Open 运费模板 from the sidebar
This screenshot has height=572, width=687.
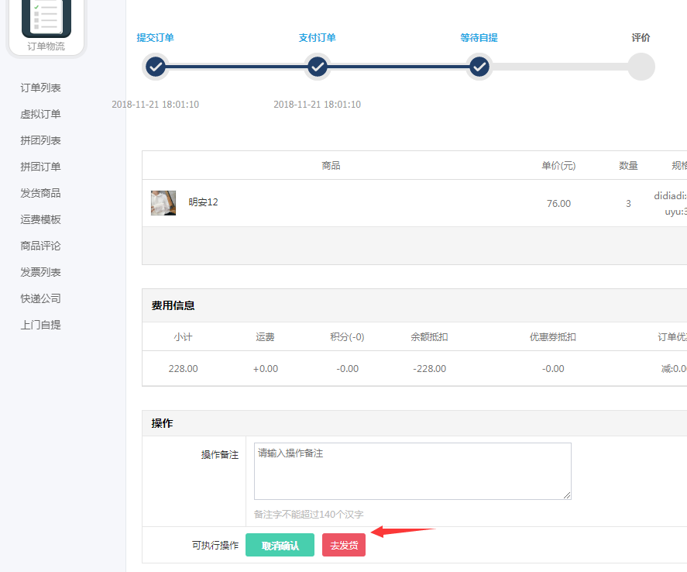40,219
